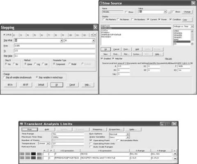Open the Run Options Normal dropdown
The width and height of the screenshot is (197, 164).
tap(128, 134)
